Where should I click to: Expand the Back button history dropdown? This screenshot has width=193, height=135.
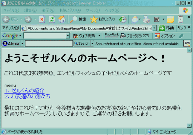coord(21,19)
